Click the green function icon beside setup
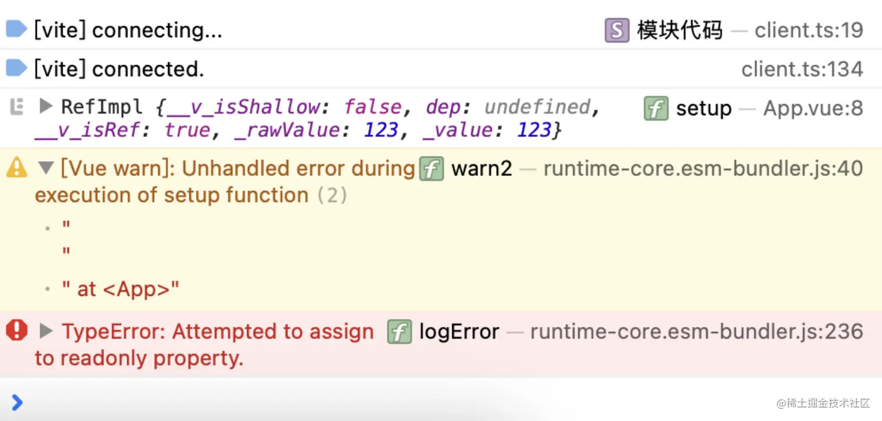 click(656, 108)
